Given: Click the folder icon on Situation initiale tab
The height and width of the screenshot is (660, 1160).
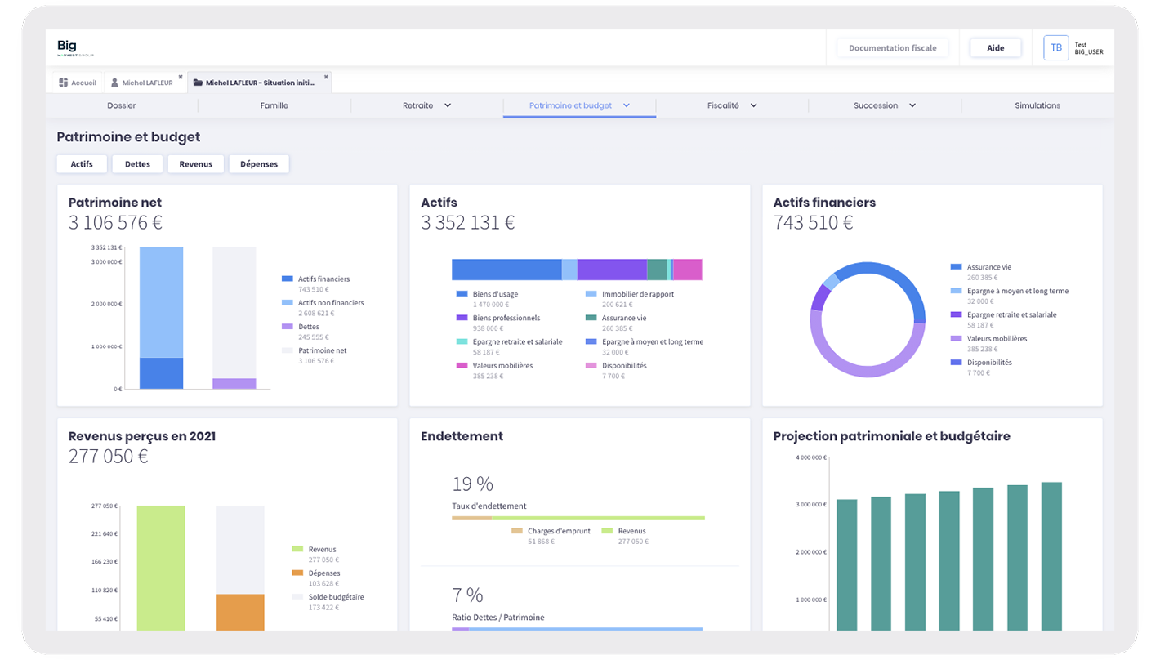Looking at the screenshot, I should pyautogui.click(x=198, y=82).
